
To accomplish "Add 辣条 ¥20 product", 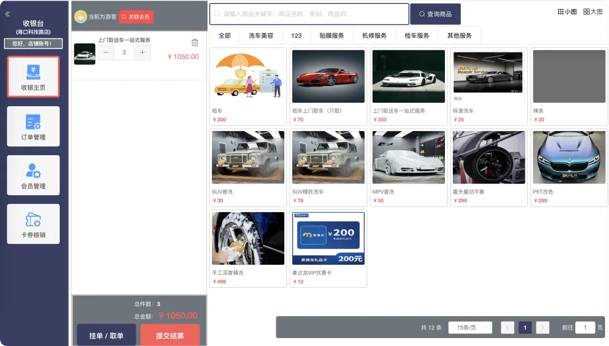I will (x=569, y=86).
